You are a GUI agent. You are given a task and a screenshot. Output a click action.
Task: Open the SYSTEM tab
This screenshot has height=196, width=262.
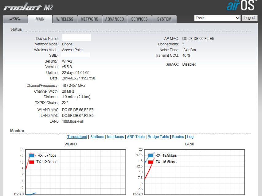pyautogui.click(x=164, y=19)
